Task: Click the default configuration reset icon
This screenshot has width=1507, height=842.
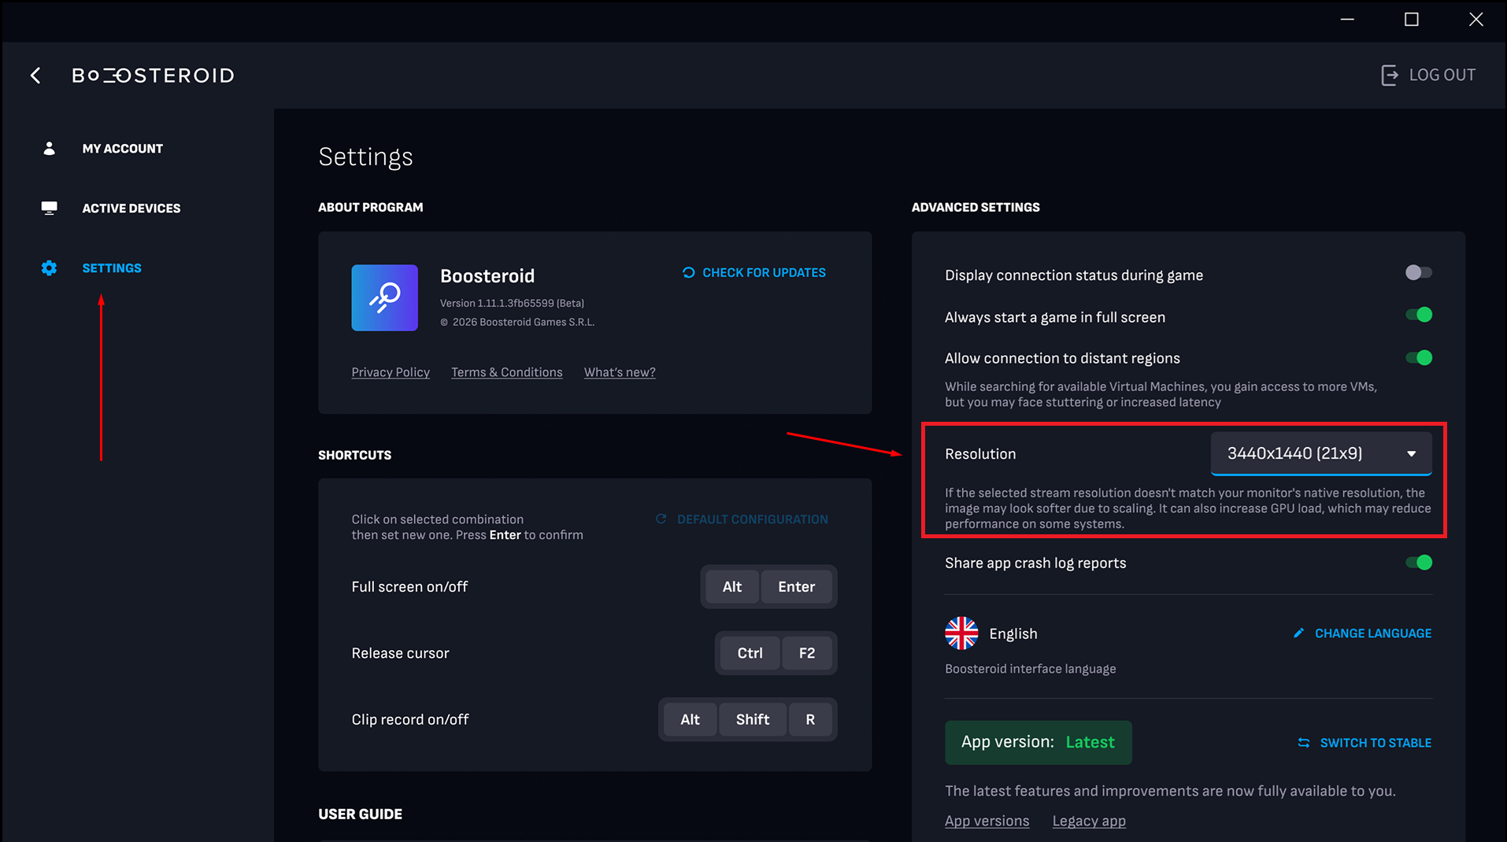Action: (661, 519)
